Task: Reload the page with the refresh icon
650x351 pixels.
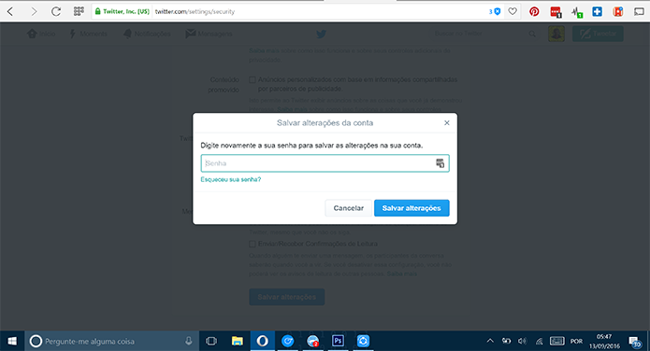Action: [x=56, y=11]
